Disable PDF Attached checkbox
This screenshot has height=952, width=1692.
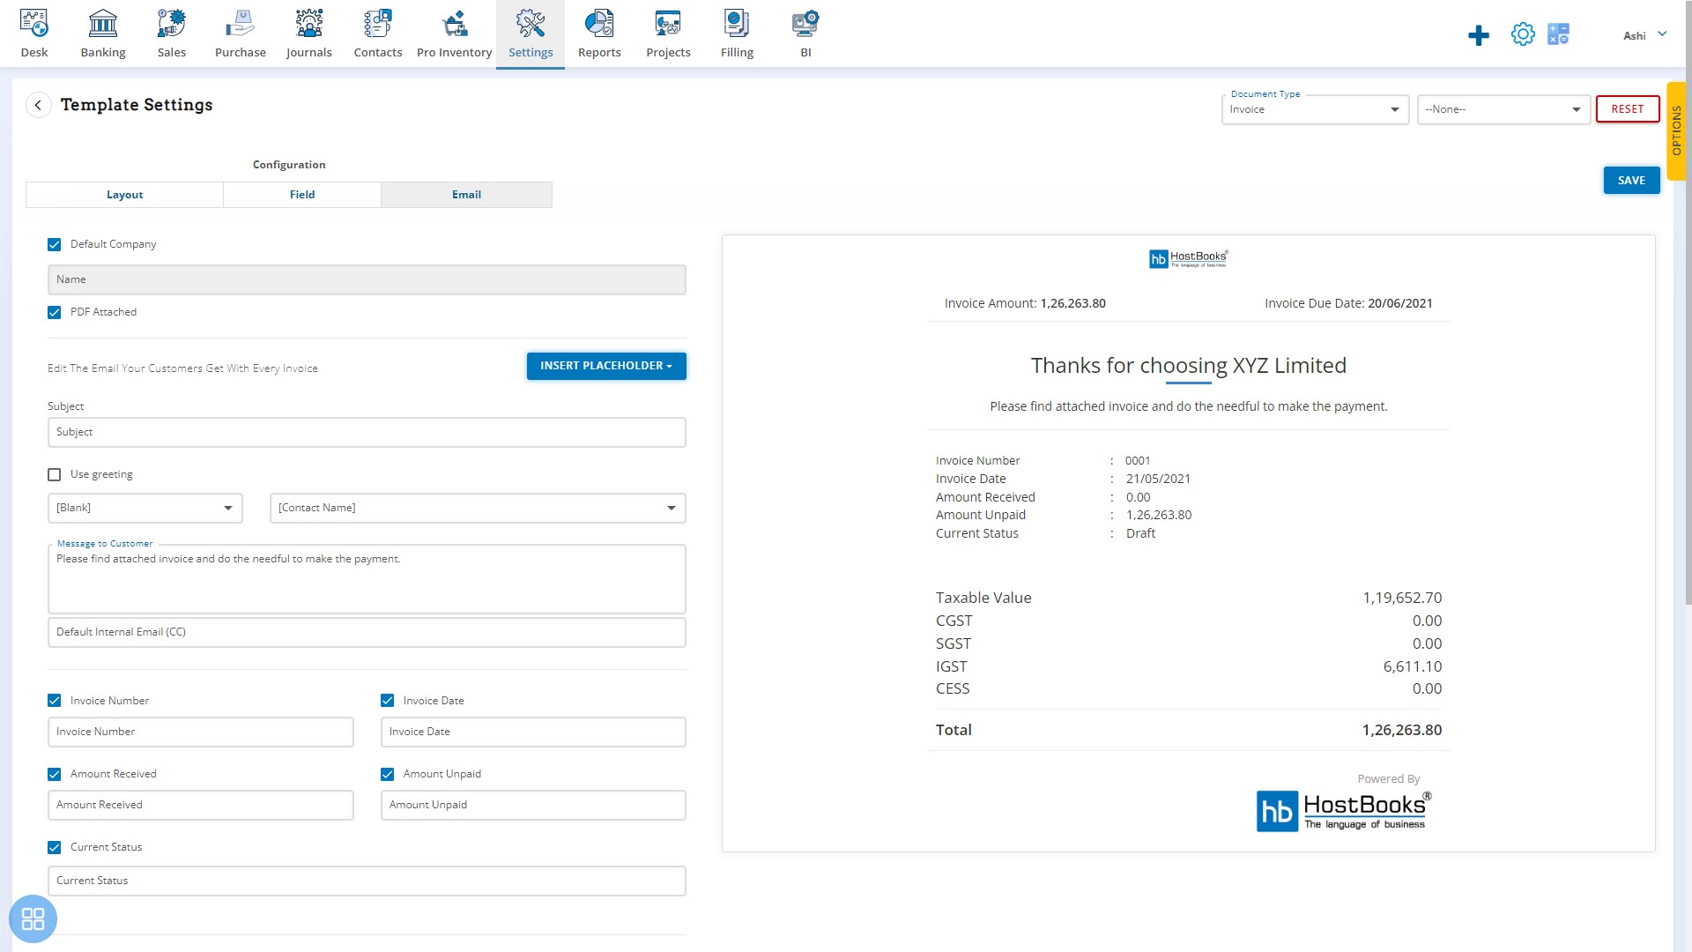coord(55,311)
